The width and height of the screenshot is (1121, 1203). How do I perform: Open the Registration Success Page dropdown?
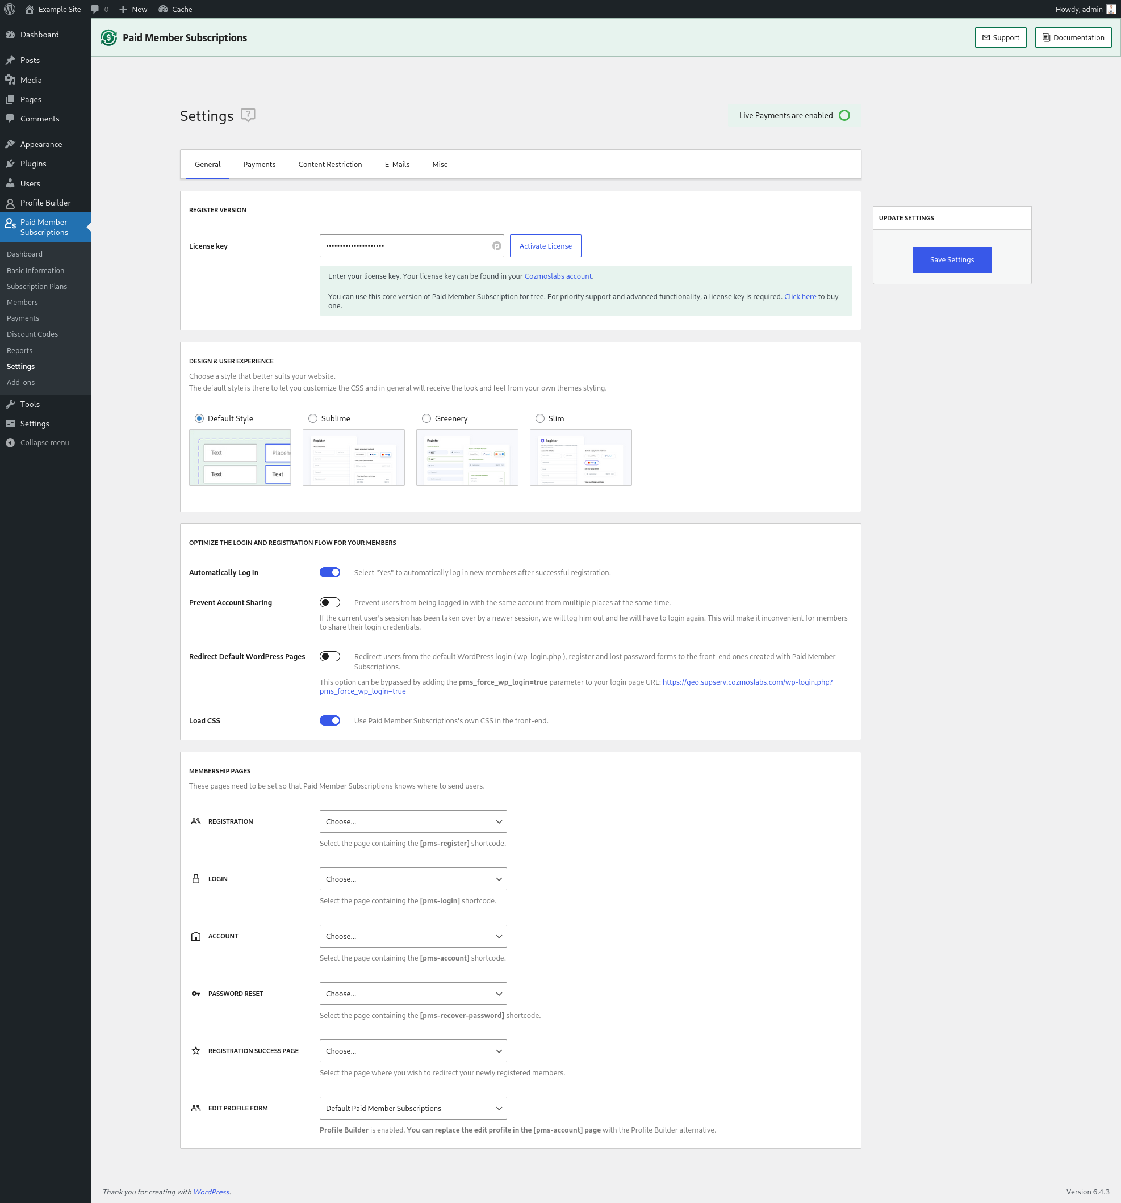click(x=413, y=1051)
